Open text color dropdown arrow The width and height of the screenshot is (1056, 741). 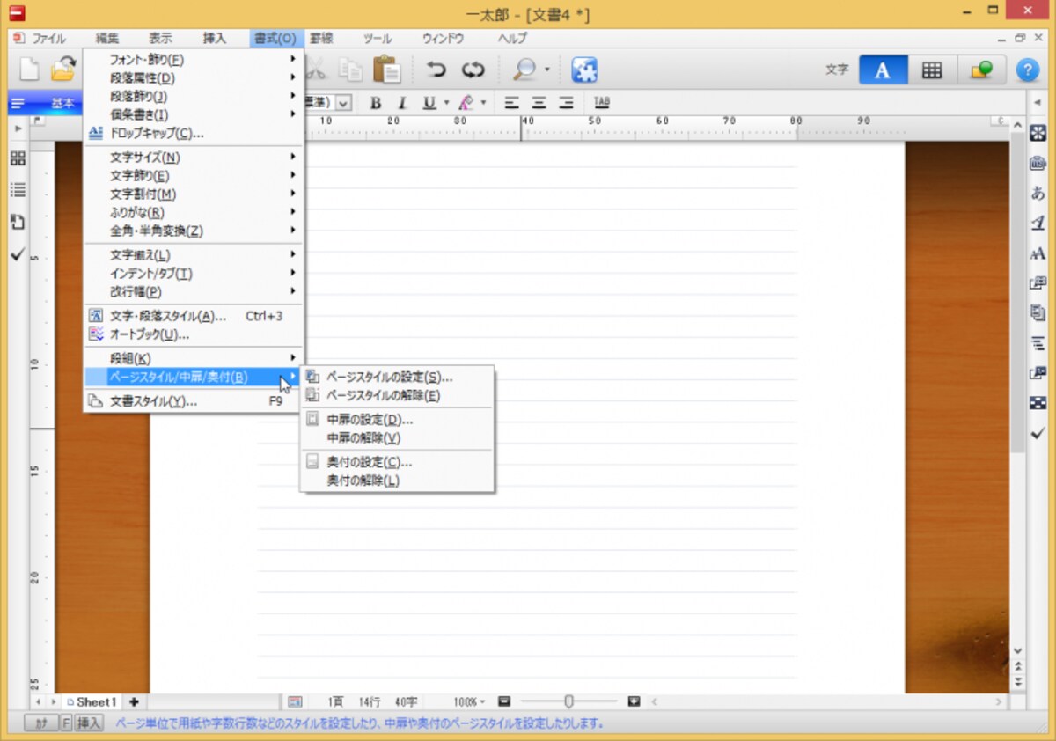click(x=483, y=103)
